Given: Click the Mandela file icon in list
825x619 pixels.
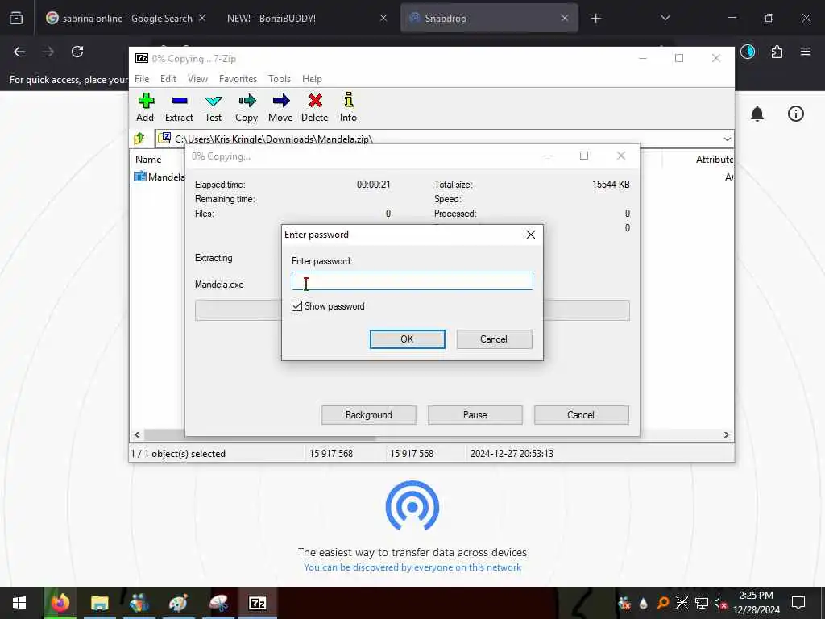Looking at the screenshot, I should [x=140, y=177].
